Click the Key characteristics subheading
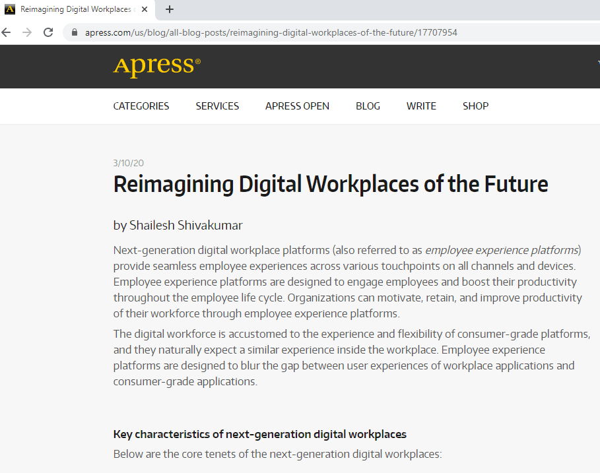Image resolution: width=600 pixels, height=473 pixels. [259, 434]
